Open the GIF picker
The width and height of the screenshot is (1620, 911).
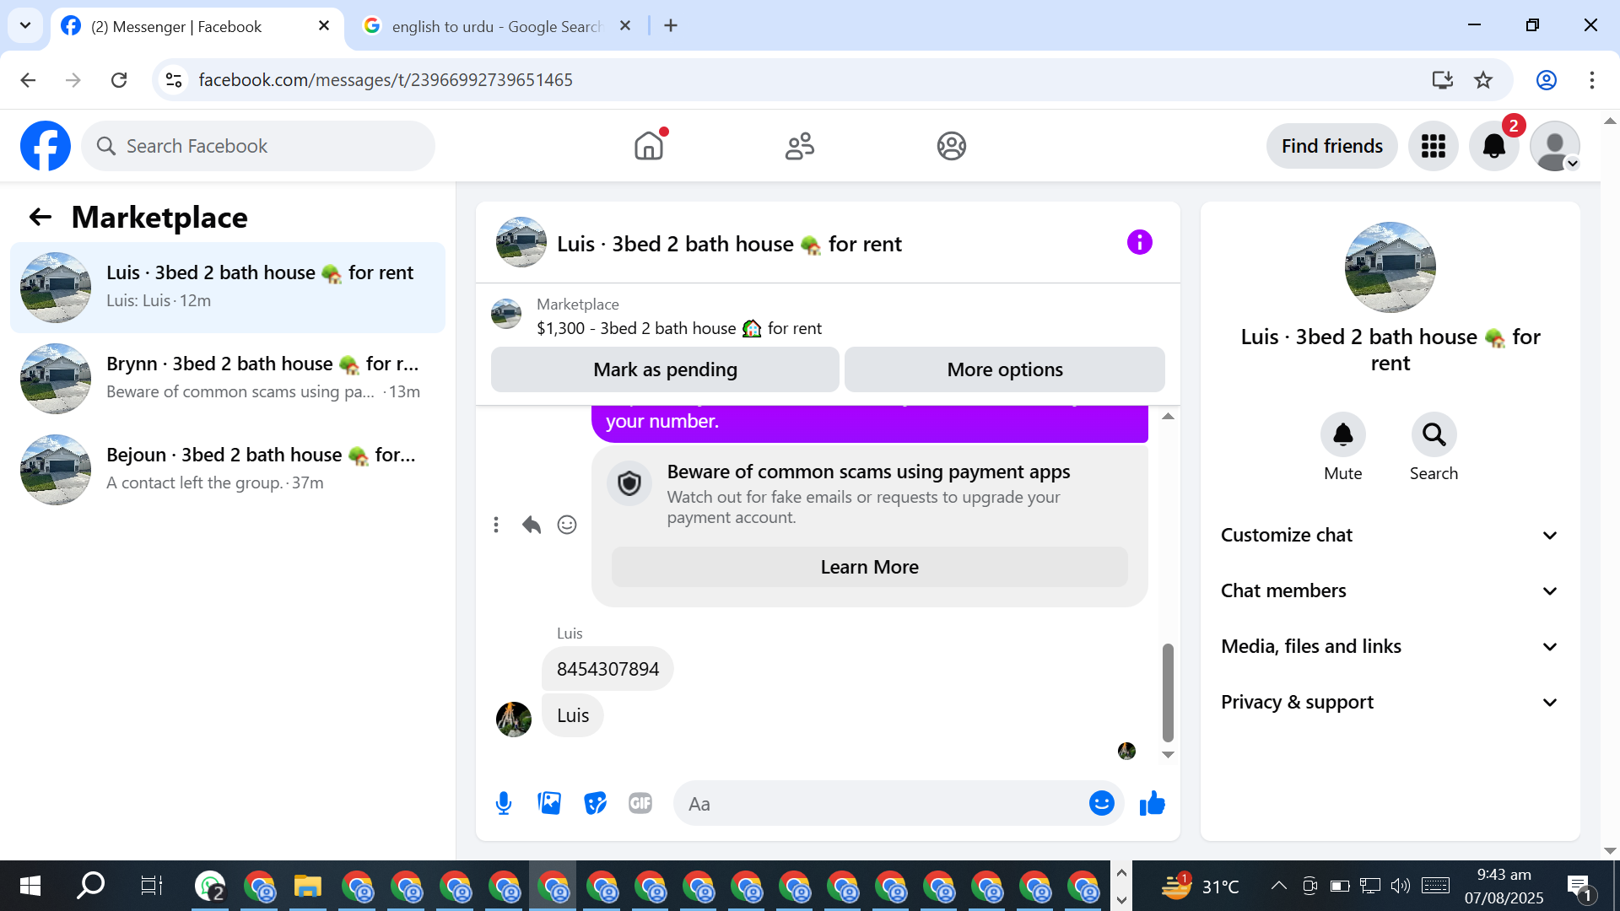click(x=640, y=803)
